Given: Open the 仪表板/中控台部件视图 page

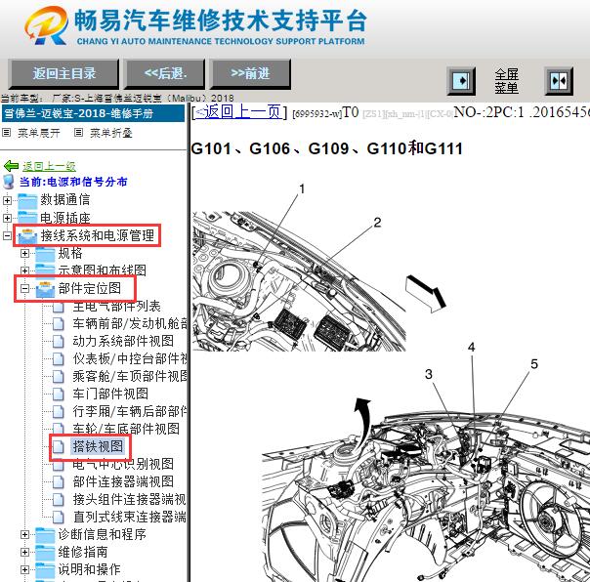Looking at the screenshot, I should tap(130, 358).
